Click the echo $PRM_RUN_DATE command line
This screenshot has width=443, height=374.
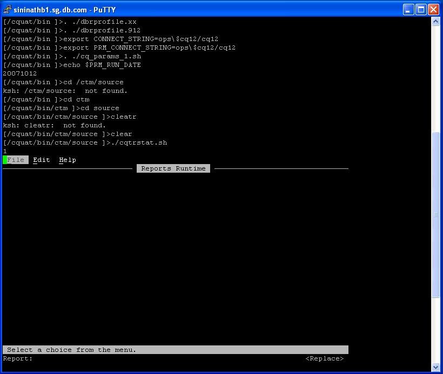pyautogui.click(x=72, y=65)
